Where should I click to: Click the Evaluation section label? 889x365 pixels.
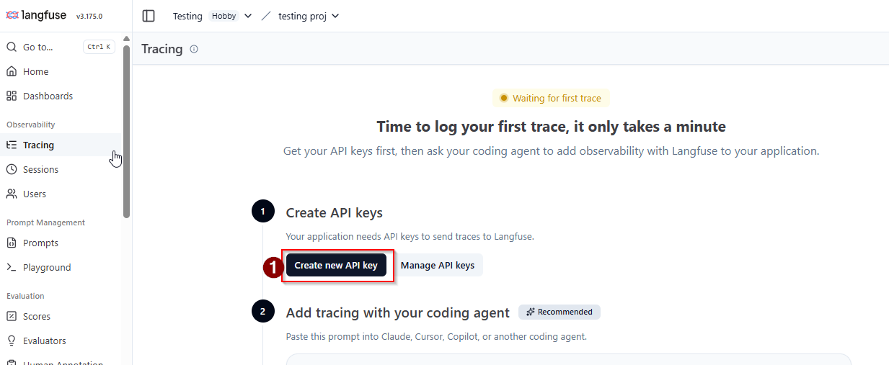(x=25, y=296)
